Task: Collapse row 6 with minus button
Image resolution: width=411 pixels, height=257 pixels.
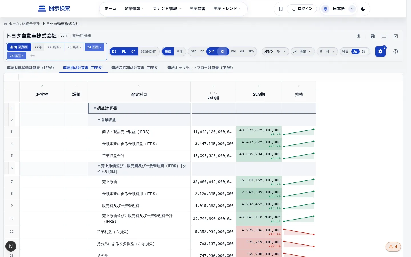Action: (6, 168)
